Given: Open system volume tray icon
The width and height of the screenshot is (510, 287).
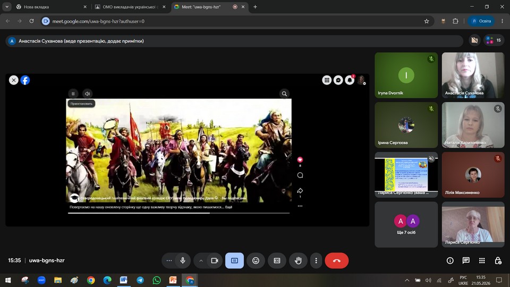Looking at the screenshot, I should tap(428, 280).
